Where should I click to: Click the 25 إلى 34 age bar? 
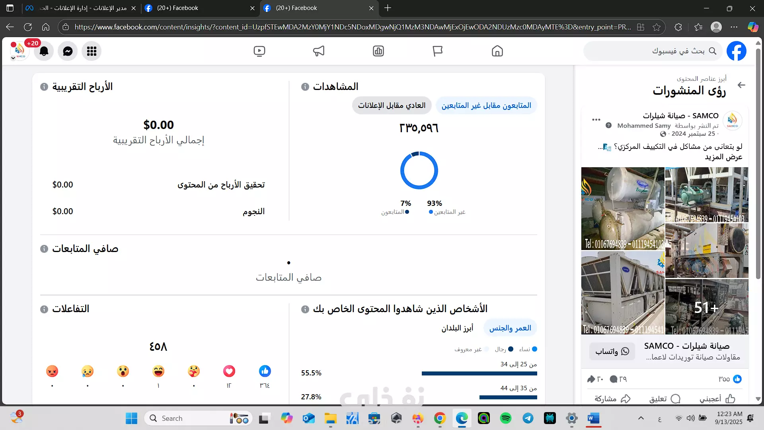479,373
